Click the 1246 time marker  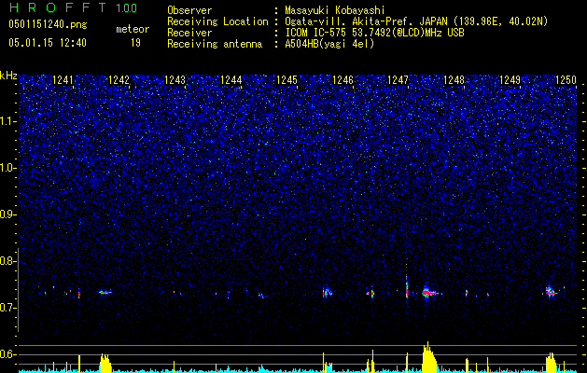pos(342,79)
